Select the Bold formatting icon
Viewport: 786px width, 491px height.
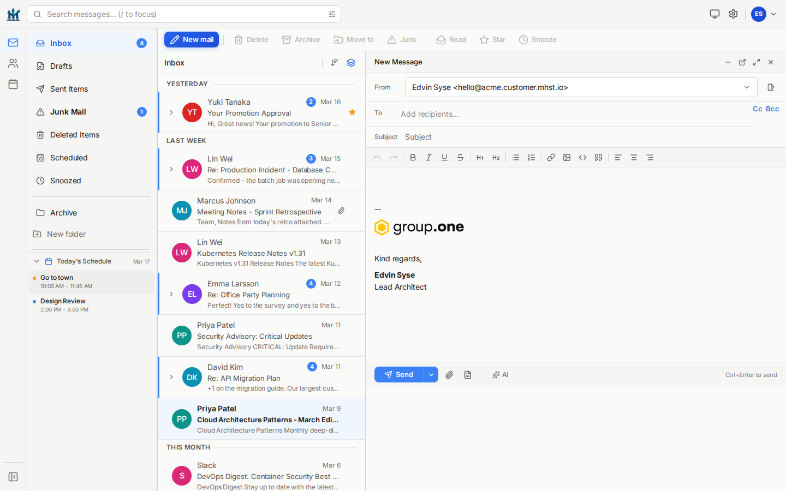click(413, 157)
